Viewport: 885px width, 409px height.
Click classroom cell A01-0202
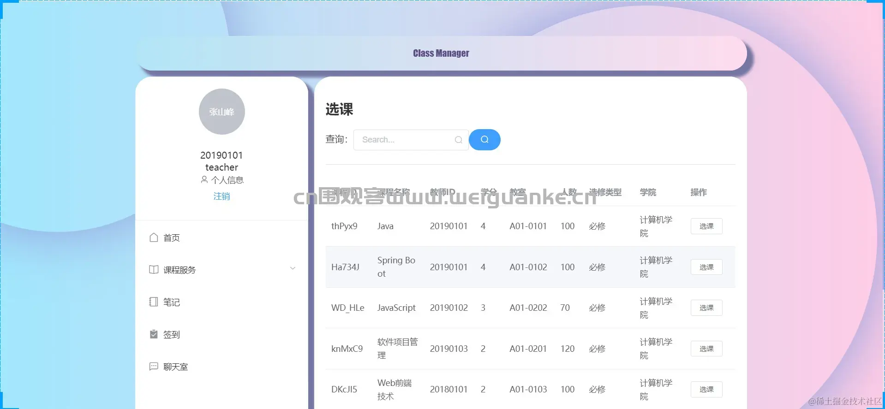(x=528, y=308)
